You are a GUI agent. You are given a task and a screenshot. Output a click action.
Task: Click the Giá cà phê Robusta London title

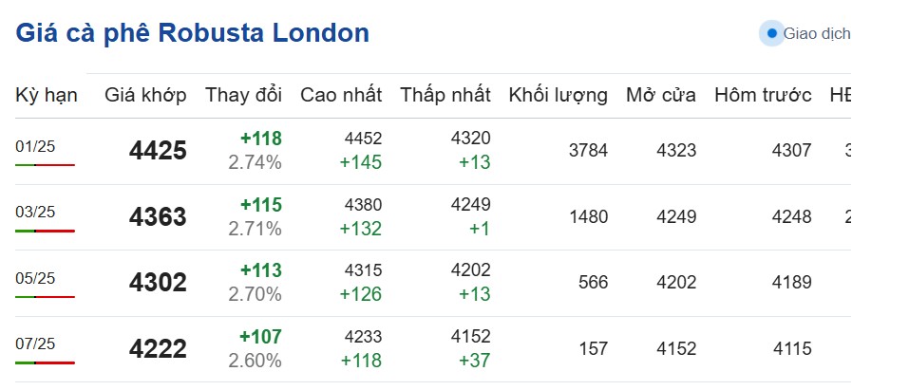pos(193,33)
